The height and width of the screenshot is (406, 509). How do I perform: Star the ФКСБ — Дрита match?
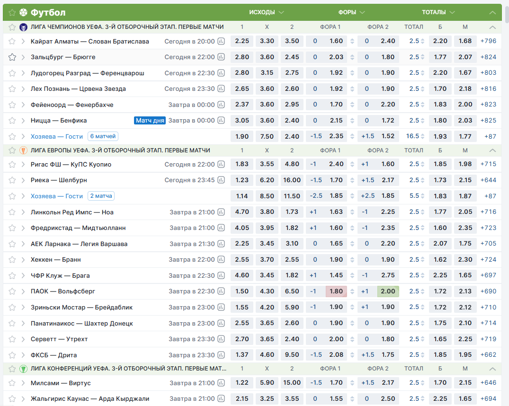point(12,355)
